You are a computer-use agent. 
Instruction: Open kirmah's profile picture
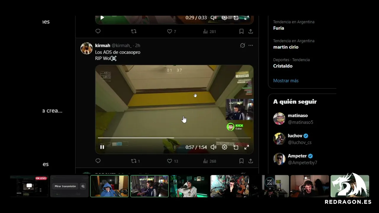pos(86,49)
